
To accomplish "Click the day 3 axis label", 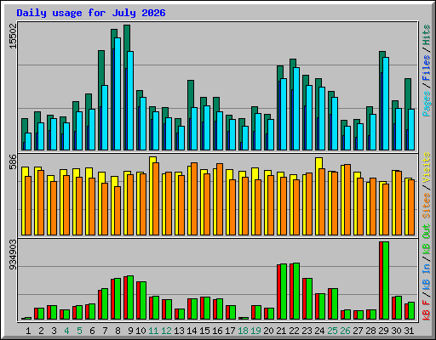I will [54, 331].
